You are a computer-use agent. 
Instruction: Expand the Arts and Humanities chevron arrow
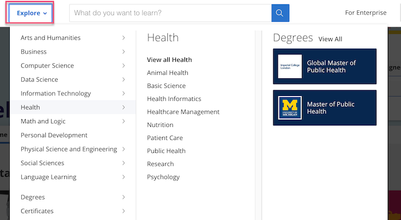pos(124,38)
